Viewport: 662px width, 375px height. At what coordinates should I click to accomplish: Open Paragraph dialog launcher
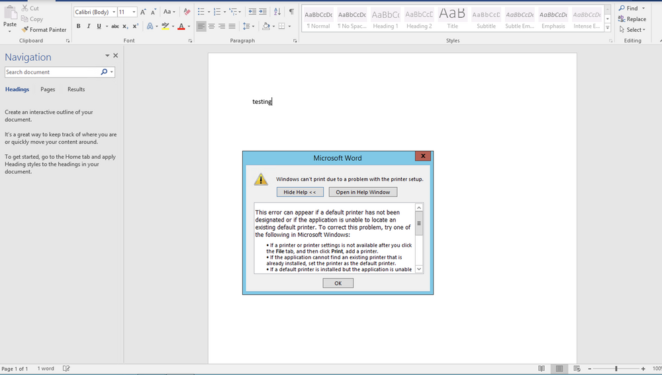(x=295, y=41)
